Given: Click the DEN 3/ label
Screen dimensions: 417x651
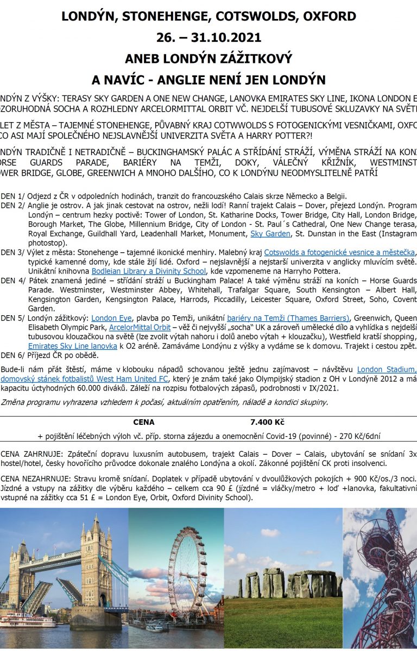Looking at the screenshot, I should (x=13, y=253).
